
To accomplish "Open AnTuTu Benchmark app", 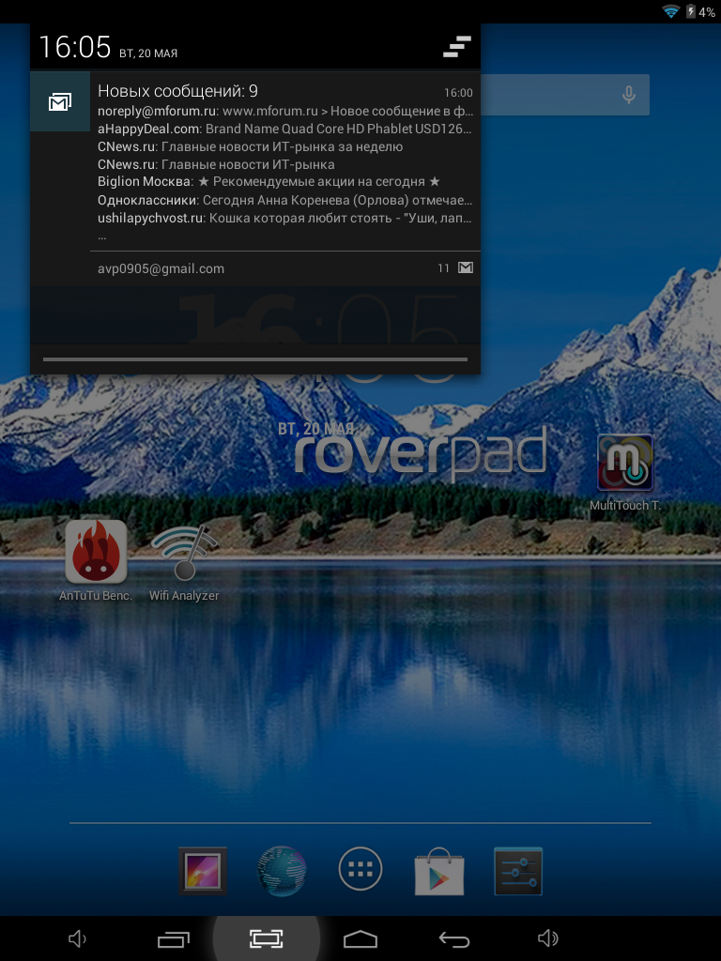I will point(96,560).
